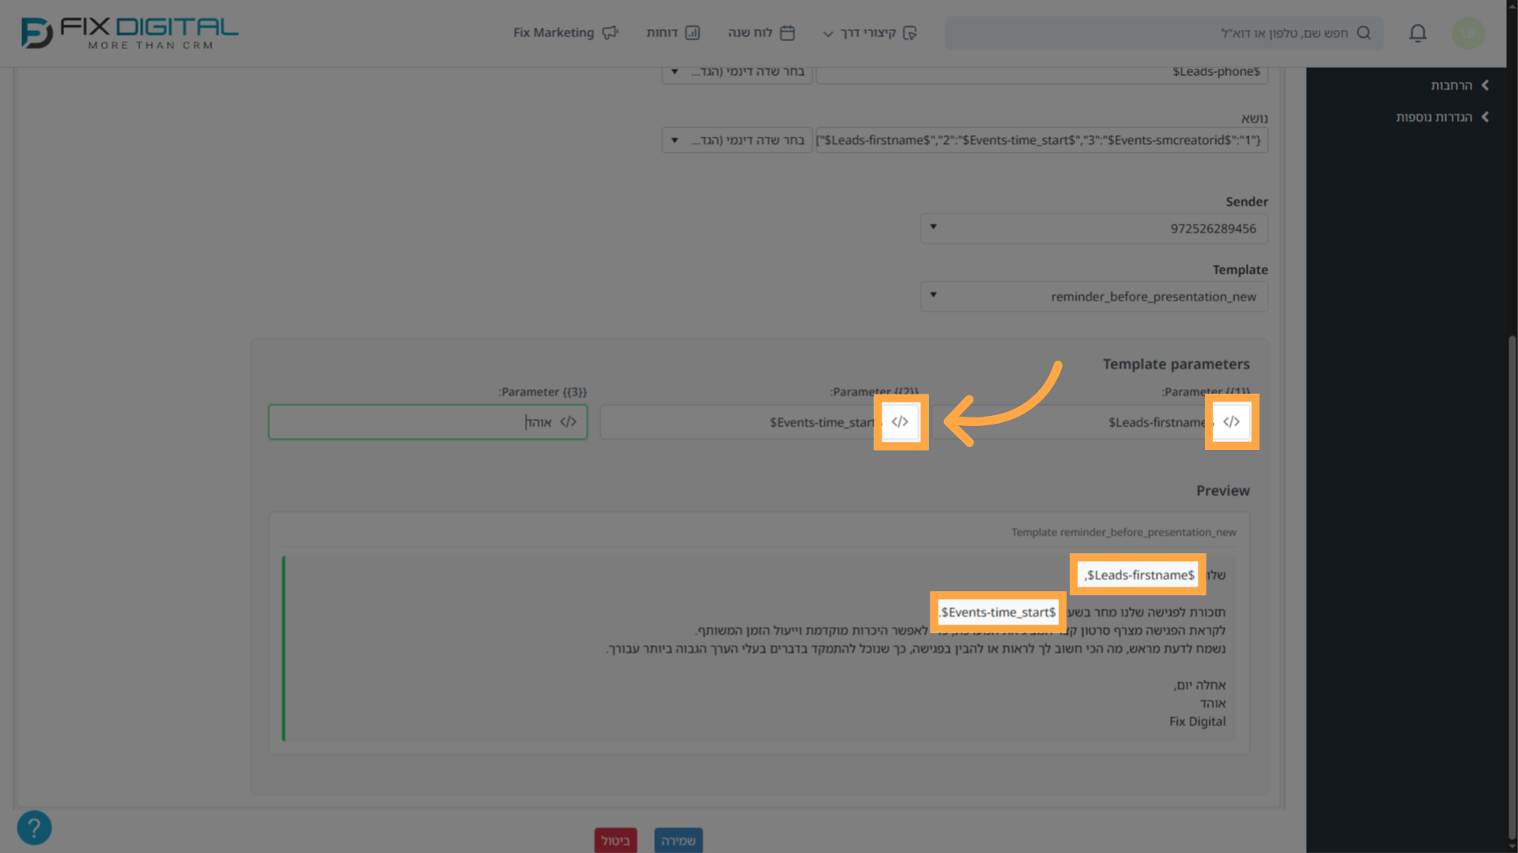Viewport: 1518px width, 853px height.
Task: Click the Parameter {{3}} input with אוהד
Action: click(x=428, y=421)
